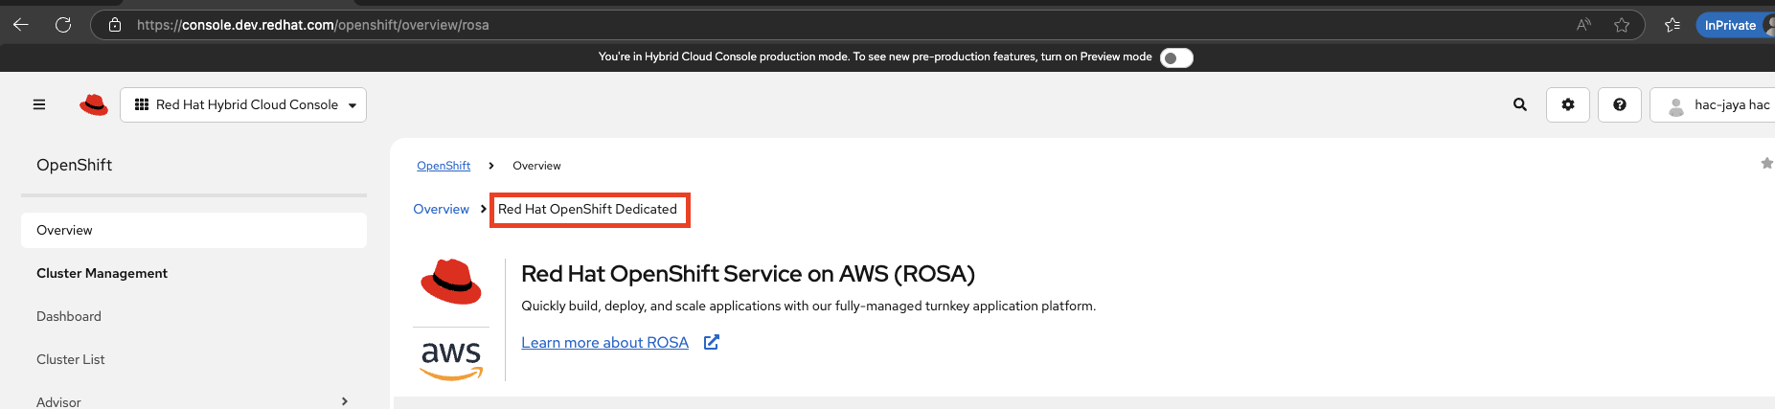Go to Cluster List in sidebar
The height and width of the screenshot is (409, 1775).
pos(71,359)
